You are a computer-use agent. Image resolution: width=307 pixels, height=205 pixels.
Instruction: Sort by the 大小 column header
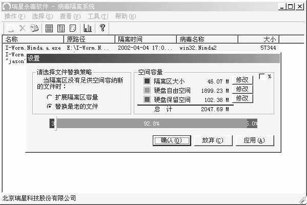click(258, 39)
